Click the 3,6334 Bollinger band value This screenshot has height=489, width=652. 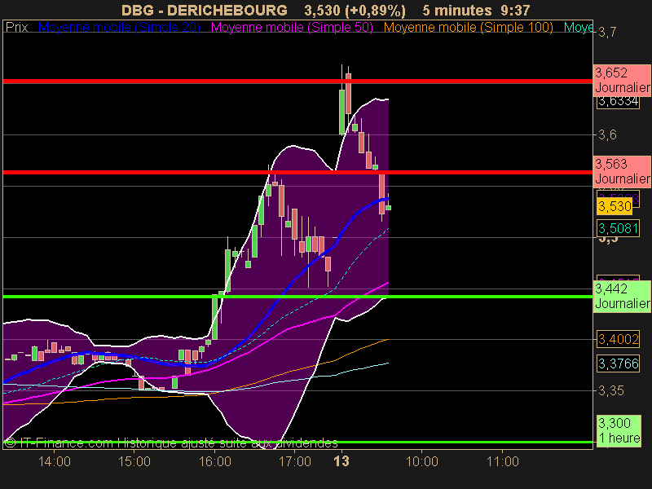click(618, 101)
